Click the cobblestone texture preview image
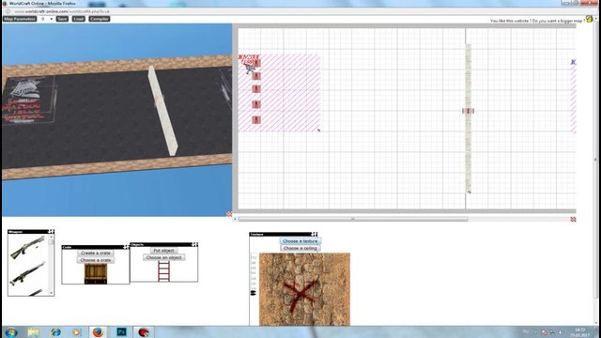The height and width of the screenshot is (338, 601). (304, 289)
